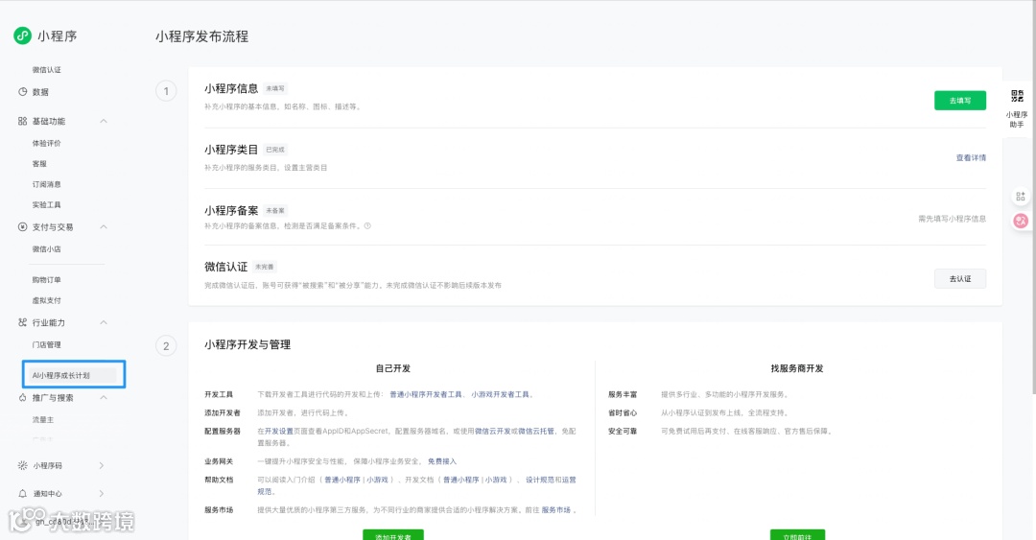
Task: Click the 找服务商开发 column heading
Action: [x=797, y=369]
